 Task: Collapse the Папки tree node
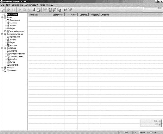click(x=2, y=17)
